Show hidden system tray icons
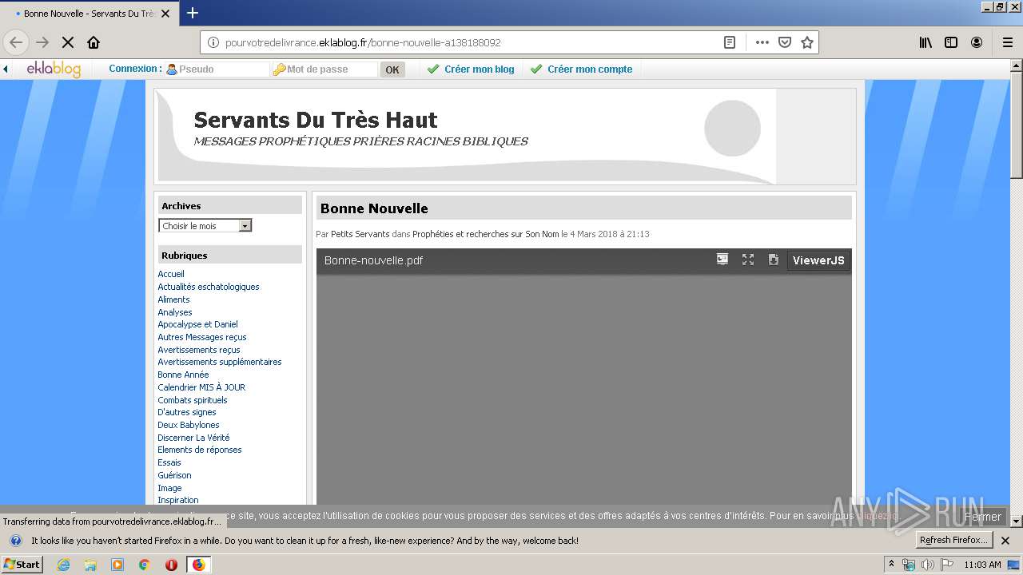1023x575 pixels. [x=891, y=565]
